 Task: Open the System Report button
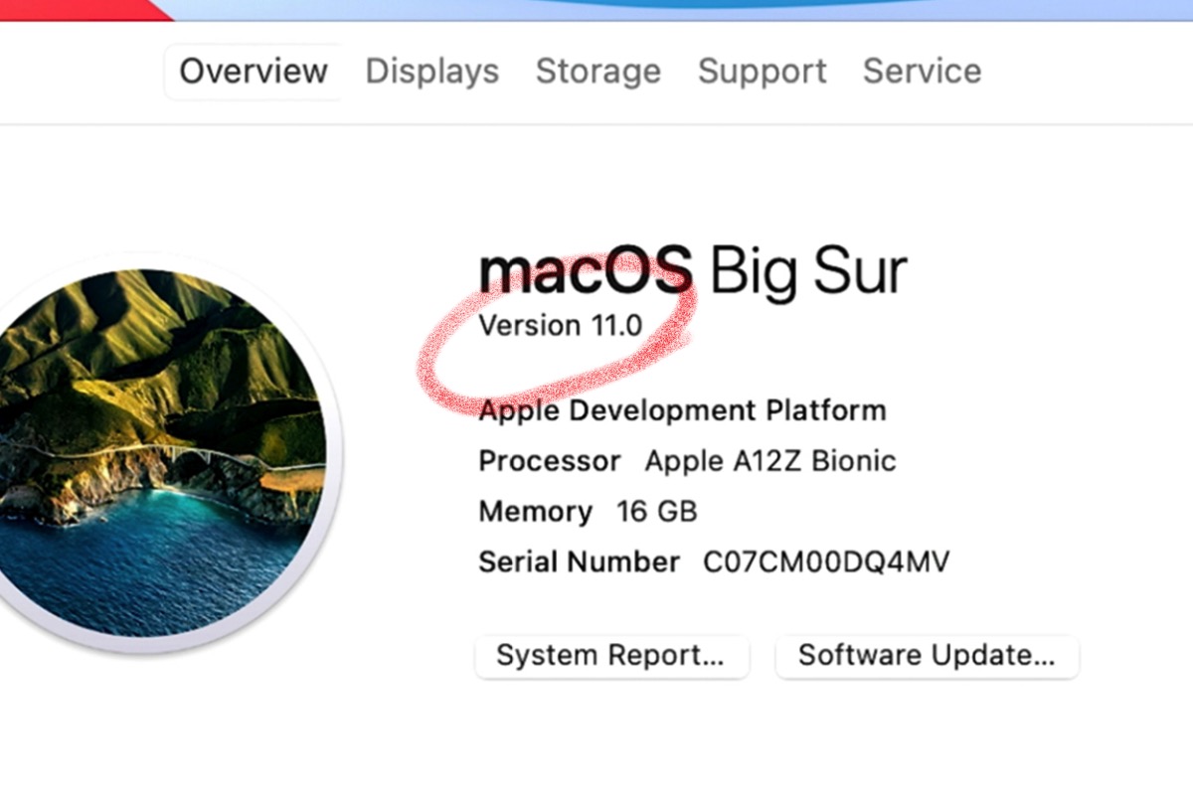coord(611,657)
